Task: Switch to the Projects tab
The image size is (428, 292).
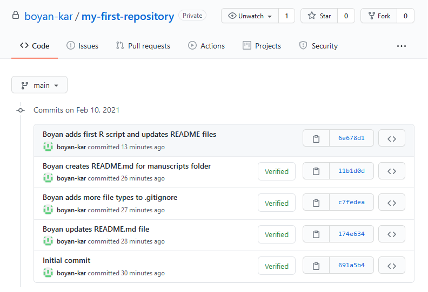Action: [262, 46]
